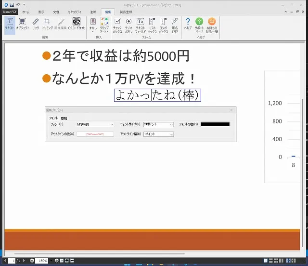Close the 編集プロパティ dialog
The height and width of the screenshot is (266, 308).
click(231, 110)
